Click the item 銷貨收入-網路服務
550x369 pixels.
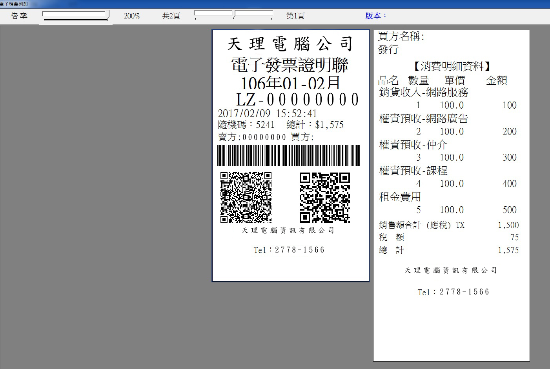[x=424, y=93]
